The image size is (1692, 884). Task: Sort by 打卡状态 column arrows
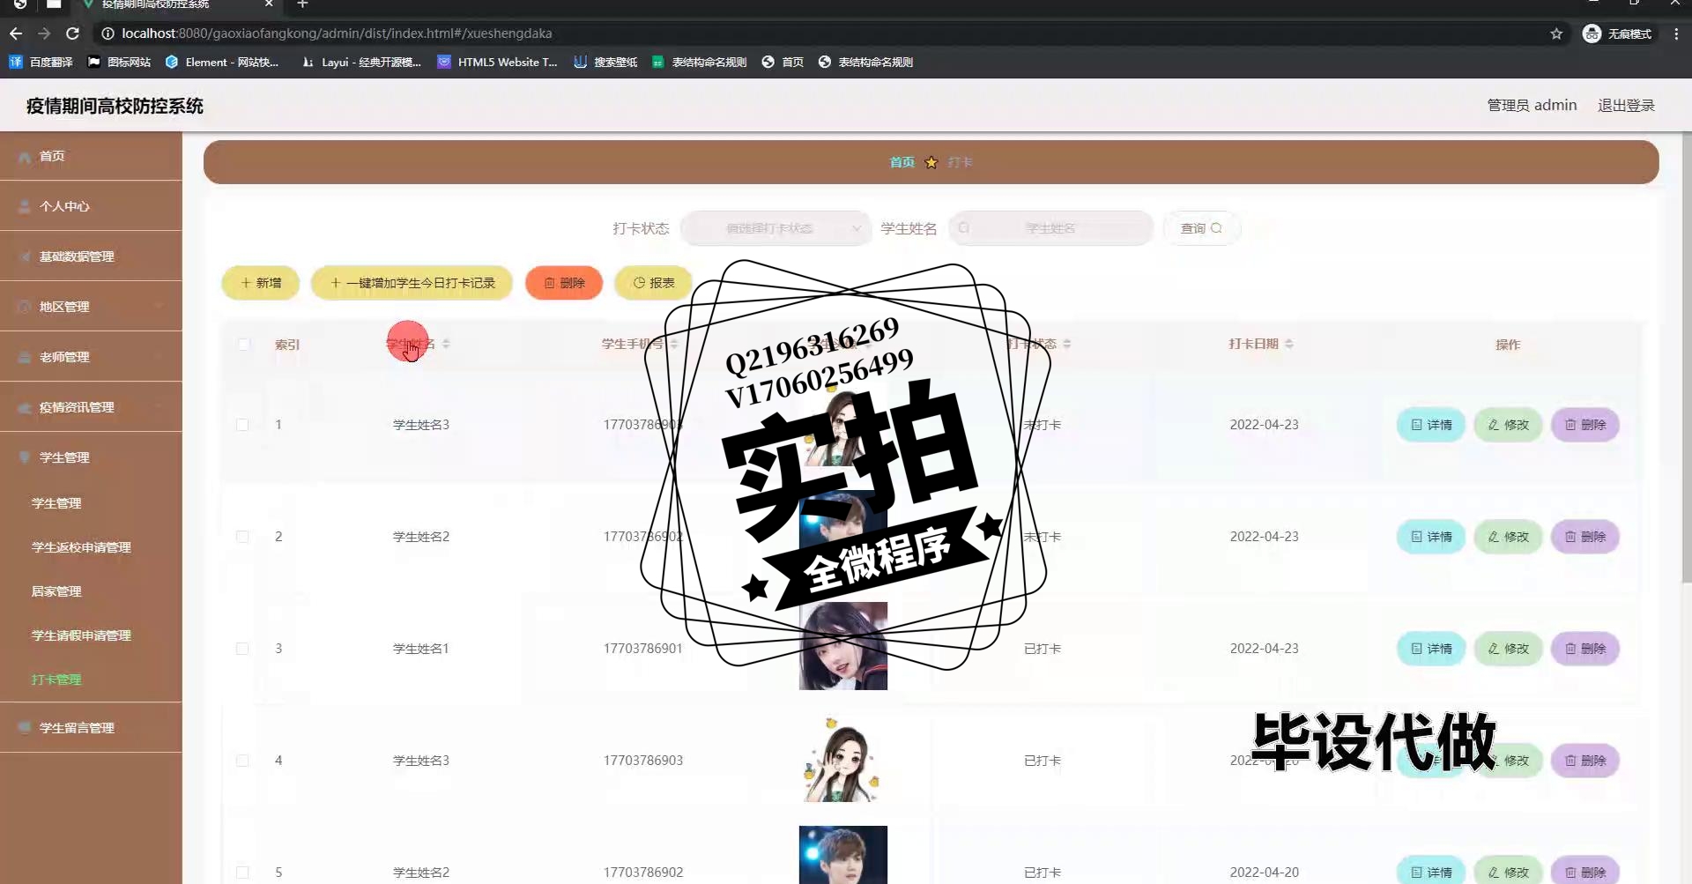(x=1067, y=344)
